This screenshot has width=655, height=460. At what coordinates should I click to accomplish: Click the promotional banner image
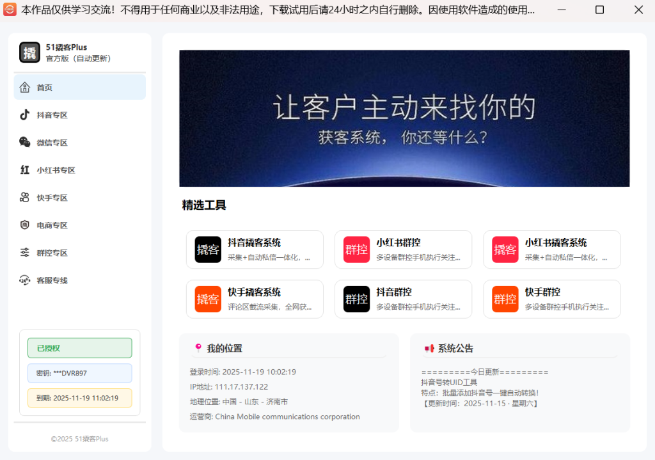click(404, 118)
